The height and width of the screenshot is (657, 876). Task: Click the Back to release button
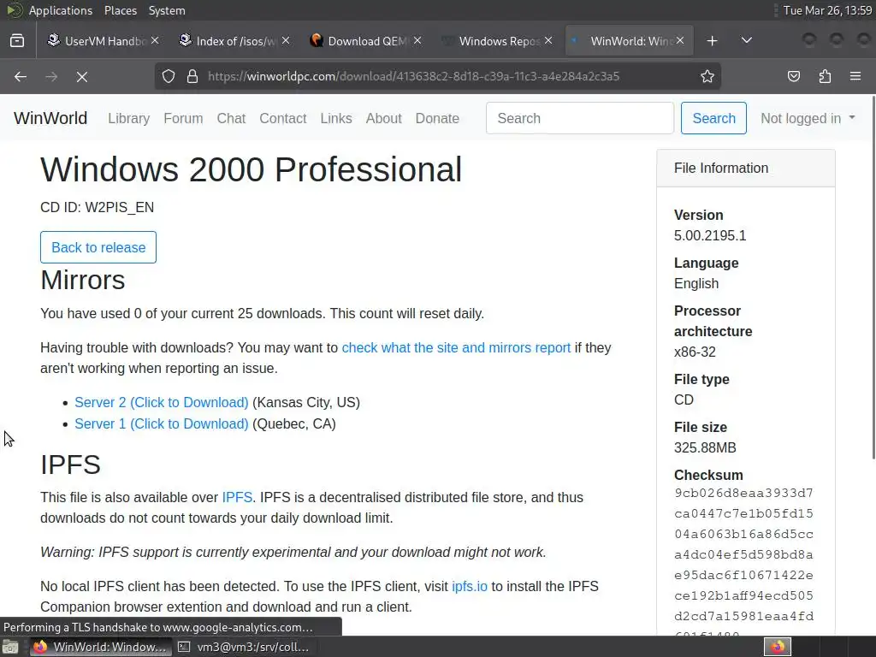98,247
